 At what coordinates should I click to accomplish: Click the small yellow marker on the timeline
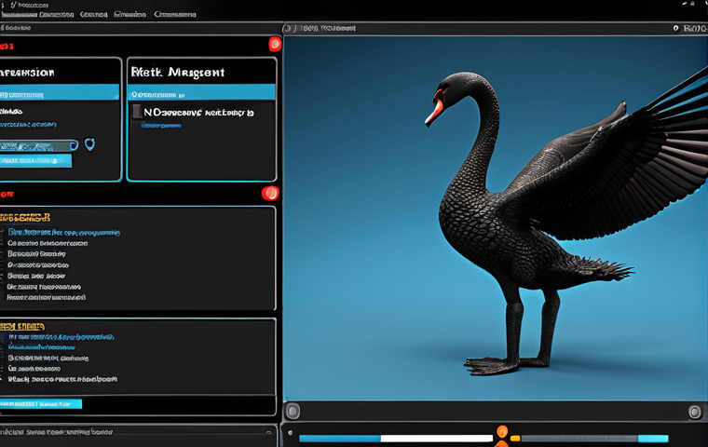[515, 438]
